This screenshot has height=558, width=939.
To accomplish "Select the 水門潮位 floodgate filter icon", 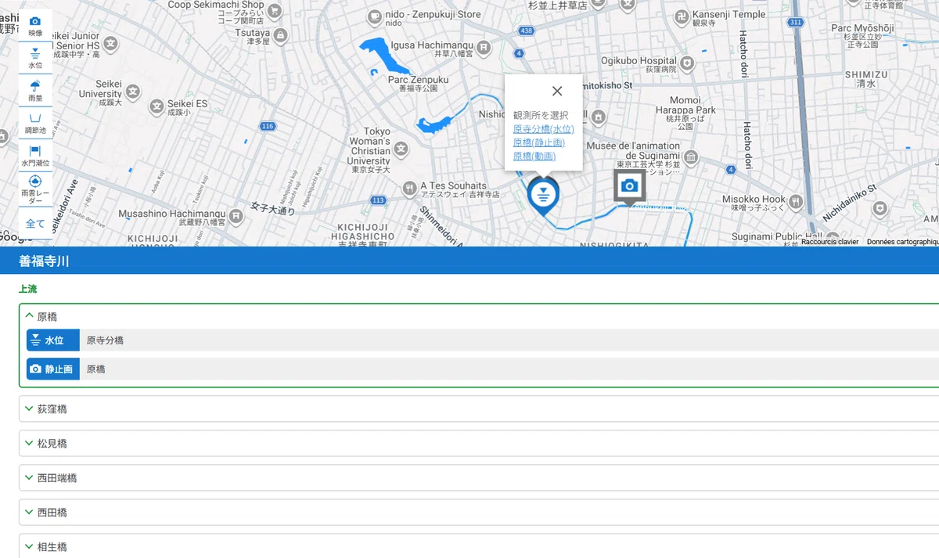I will 35,156.
